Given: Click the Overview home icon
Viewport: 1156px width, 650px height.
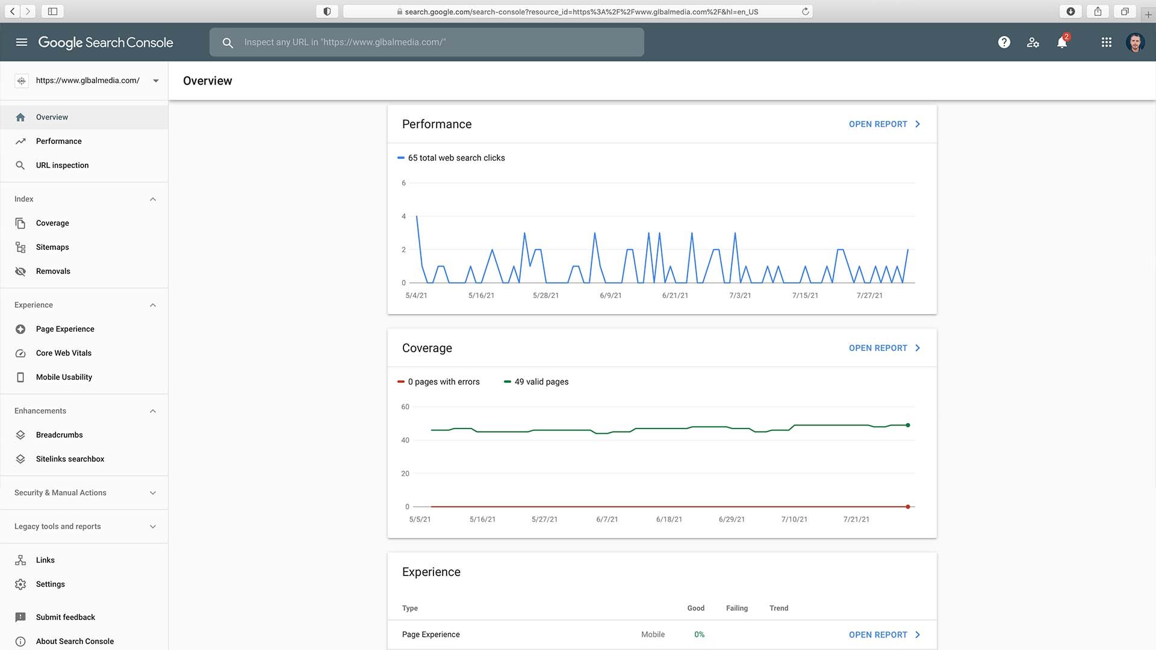Looking at the screenshot, I should pyautogui.click(x=20, y=117).
